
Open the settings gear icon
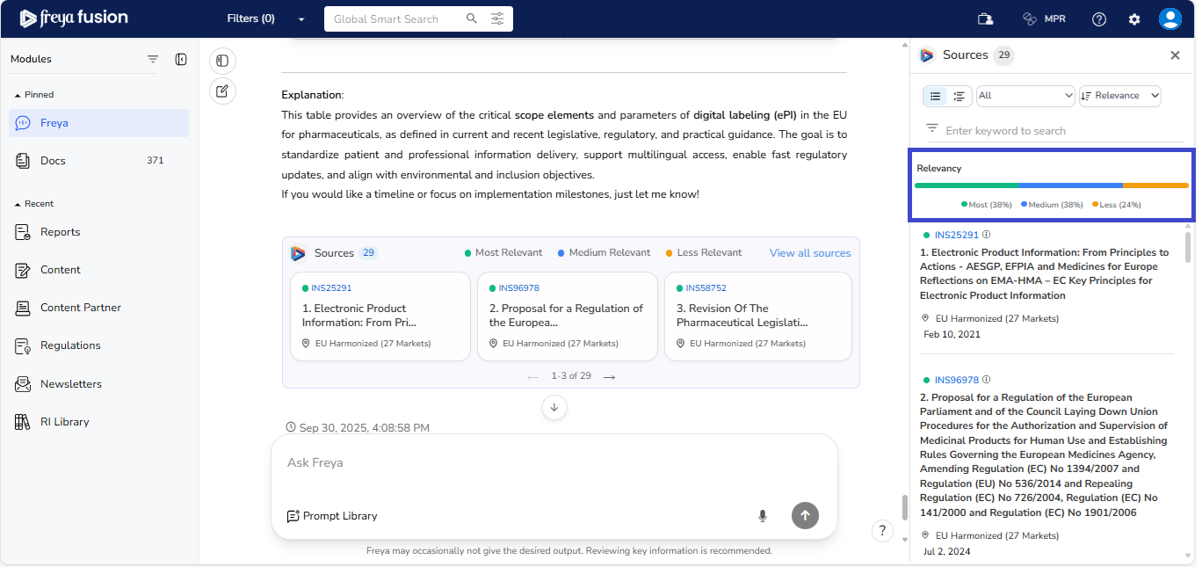1134,18
